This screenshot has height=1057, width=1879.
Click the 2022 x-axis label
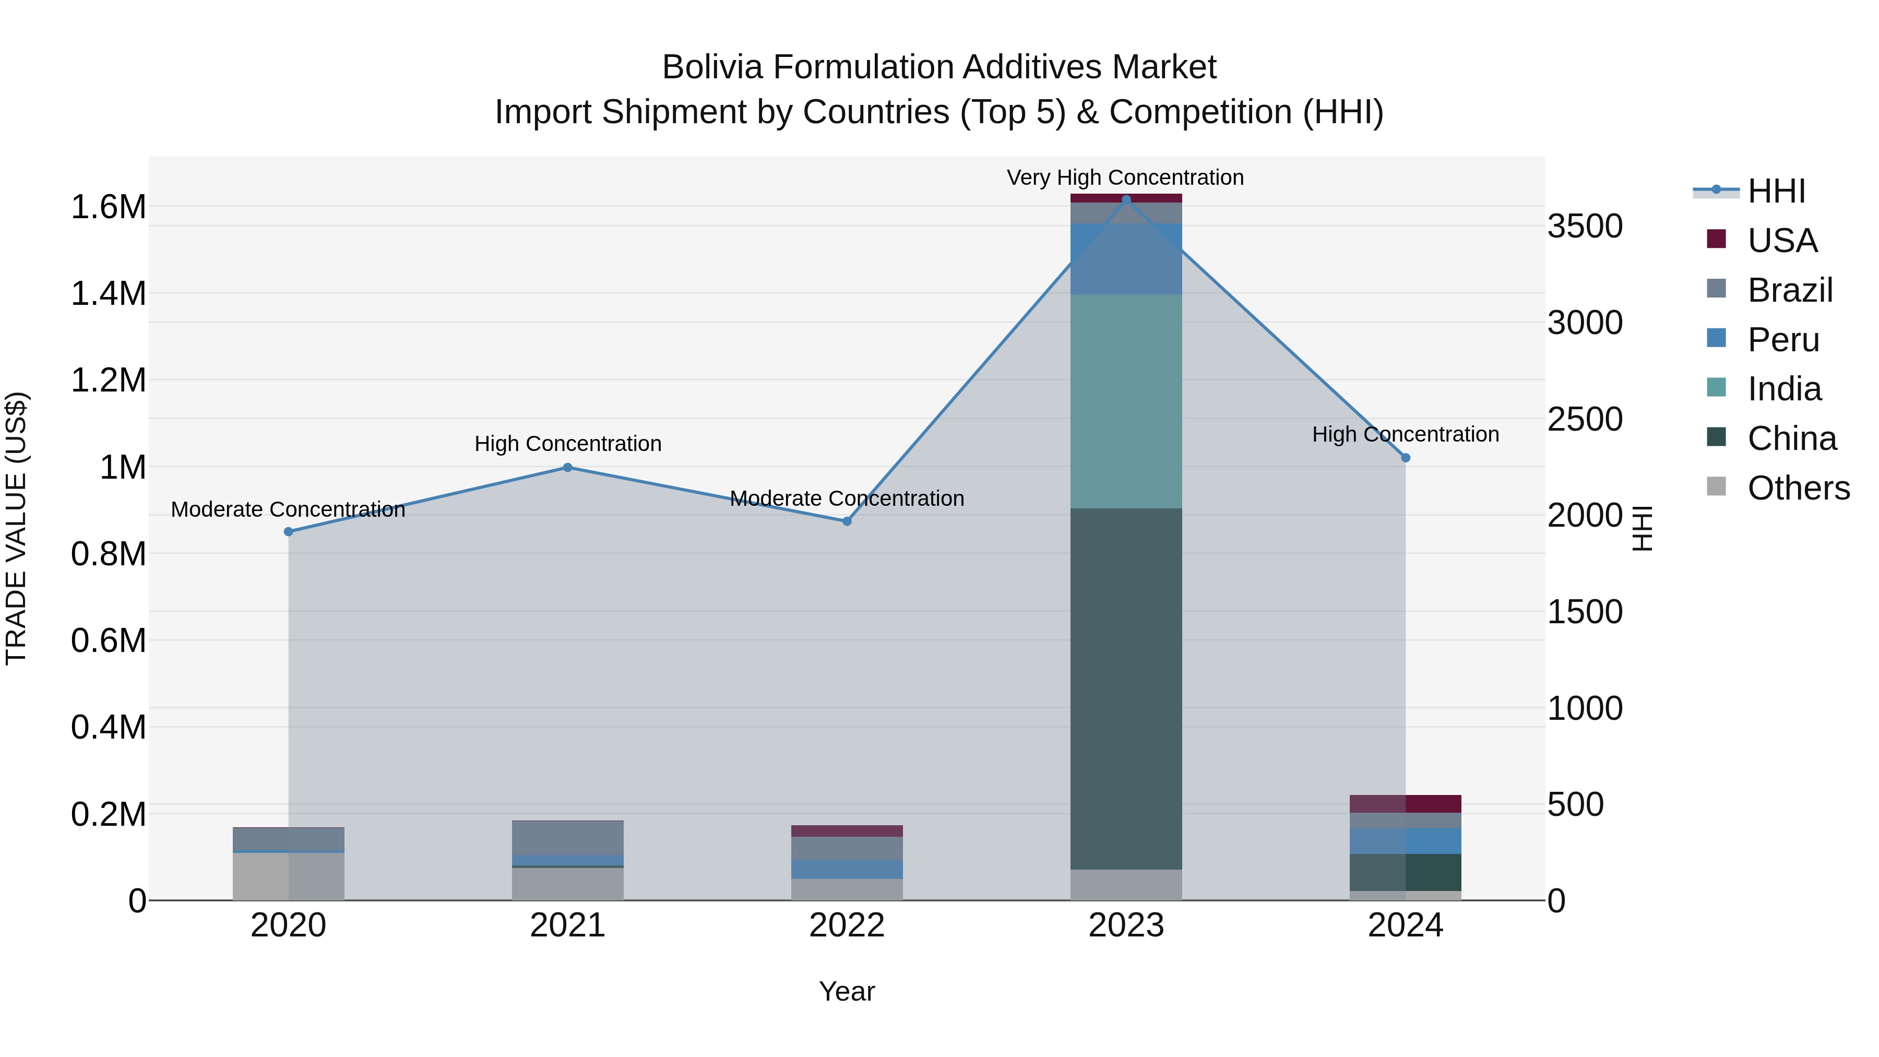coord(847,925)
